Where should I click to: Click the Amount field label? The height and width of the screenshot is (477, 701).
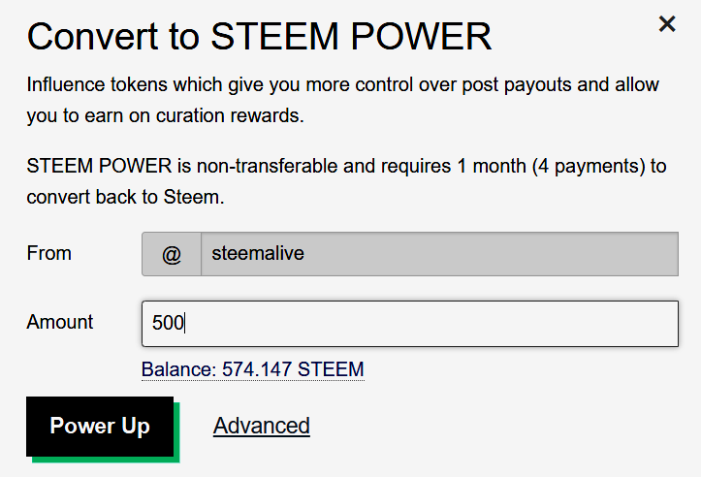pyautogui.click(x=60, y=322)
